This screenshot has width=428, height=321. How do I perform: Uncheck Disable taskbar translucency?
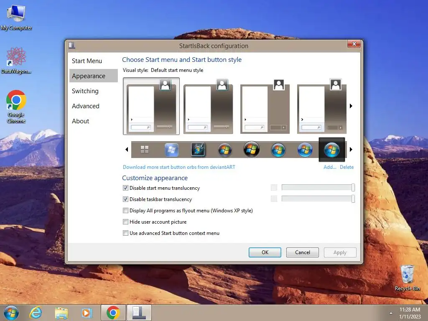tap(125, 199)
